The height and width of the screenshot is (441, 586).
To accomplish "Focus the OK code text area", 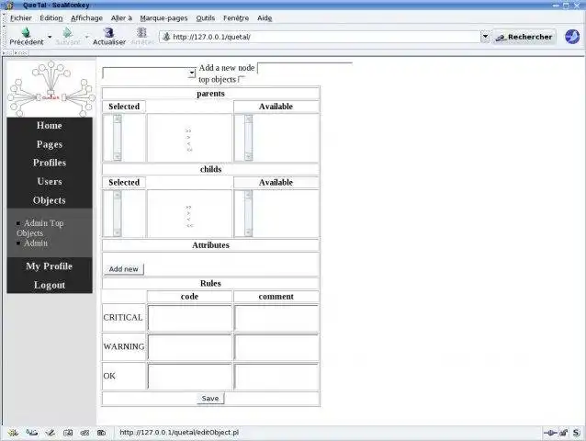I will (x=190, y=377).
